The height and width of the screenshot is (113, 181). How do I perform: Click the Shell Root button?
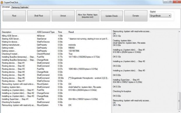pyautogui.click(x=39, y=16)
